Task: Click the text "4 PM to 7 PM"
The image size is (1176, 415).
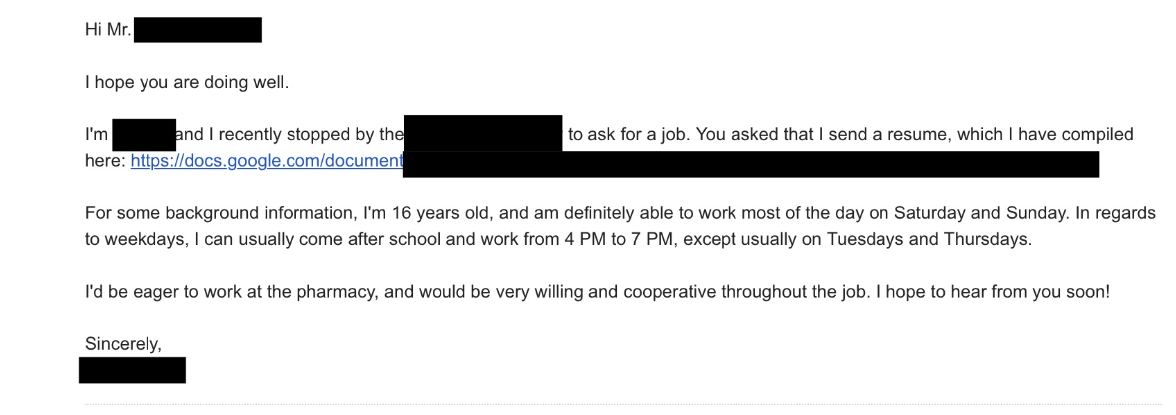Action: [618, 239]
